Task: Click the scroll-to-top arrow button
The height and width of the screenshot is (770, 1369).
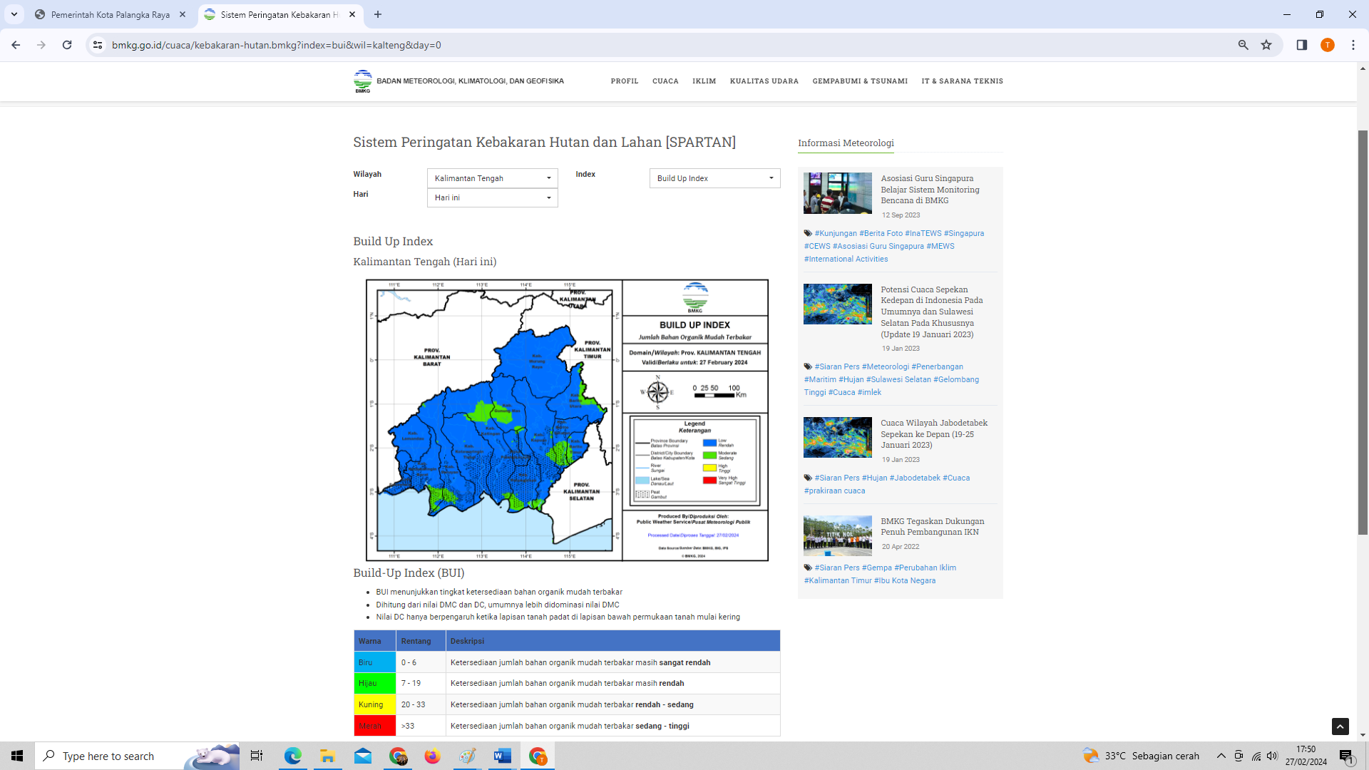Action: [x=1340, y=727]
